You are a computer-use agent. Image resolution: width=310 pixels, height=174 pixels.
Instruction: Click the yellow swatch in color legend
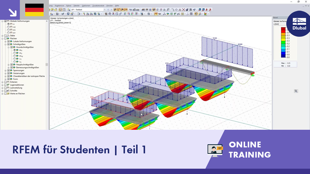(x=283, y=40)
